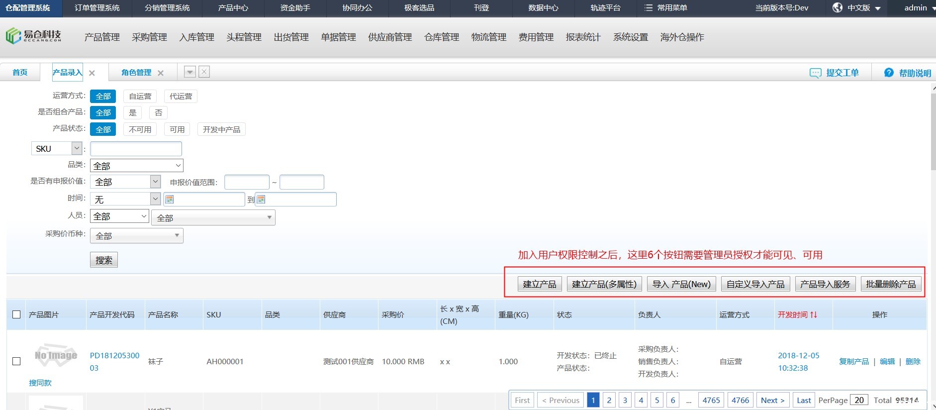The image size is (936, 410).
Task: Click the 提交工单 chat icon
Action: pos(815,73)
